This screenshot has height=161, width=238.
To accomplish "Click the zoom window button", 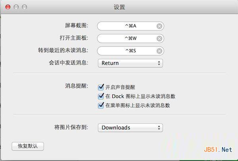I will 25,7.
